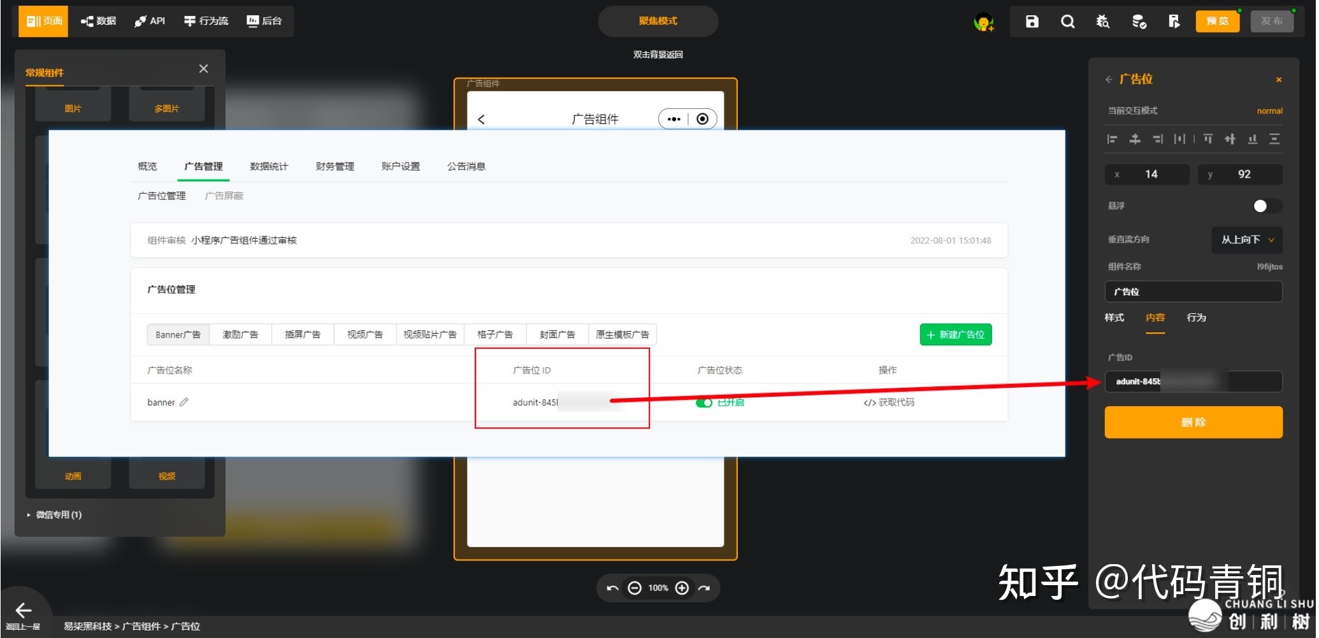The image size is (1319, 638).
Task: Align left edges icon
Action: click(x=1113, y=139)
